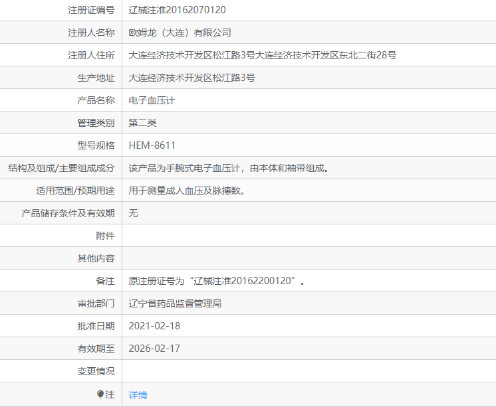The image size is (496, 407).
Task: Click the 注册人名称 label
Action: click(91, 33)
